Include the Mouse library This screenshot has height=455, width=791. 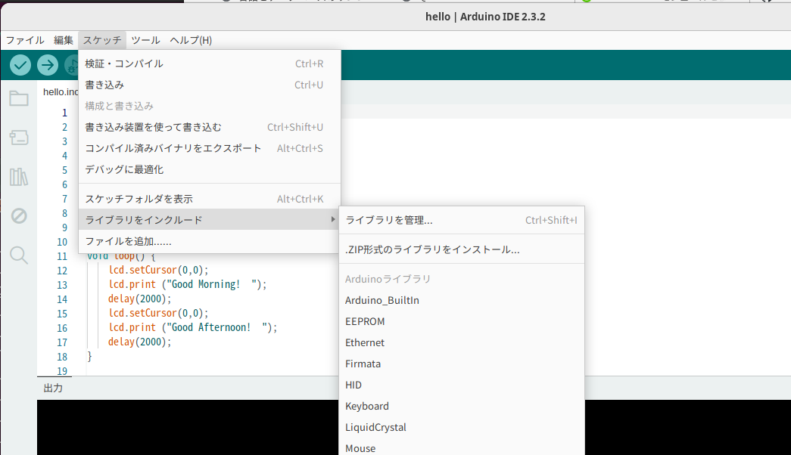click(x=462, y=448)
